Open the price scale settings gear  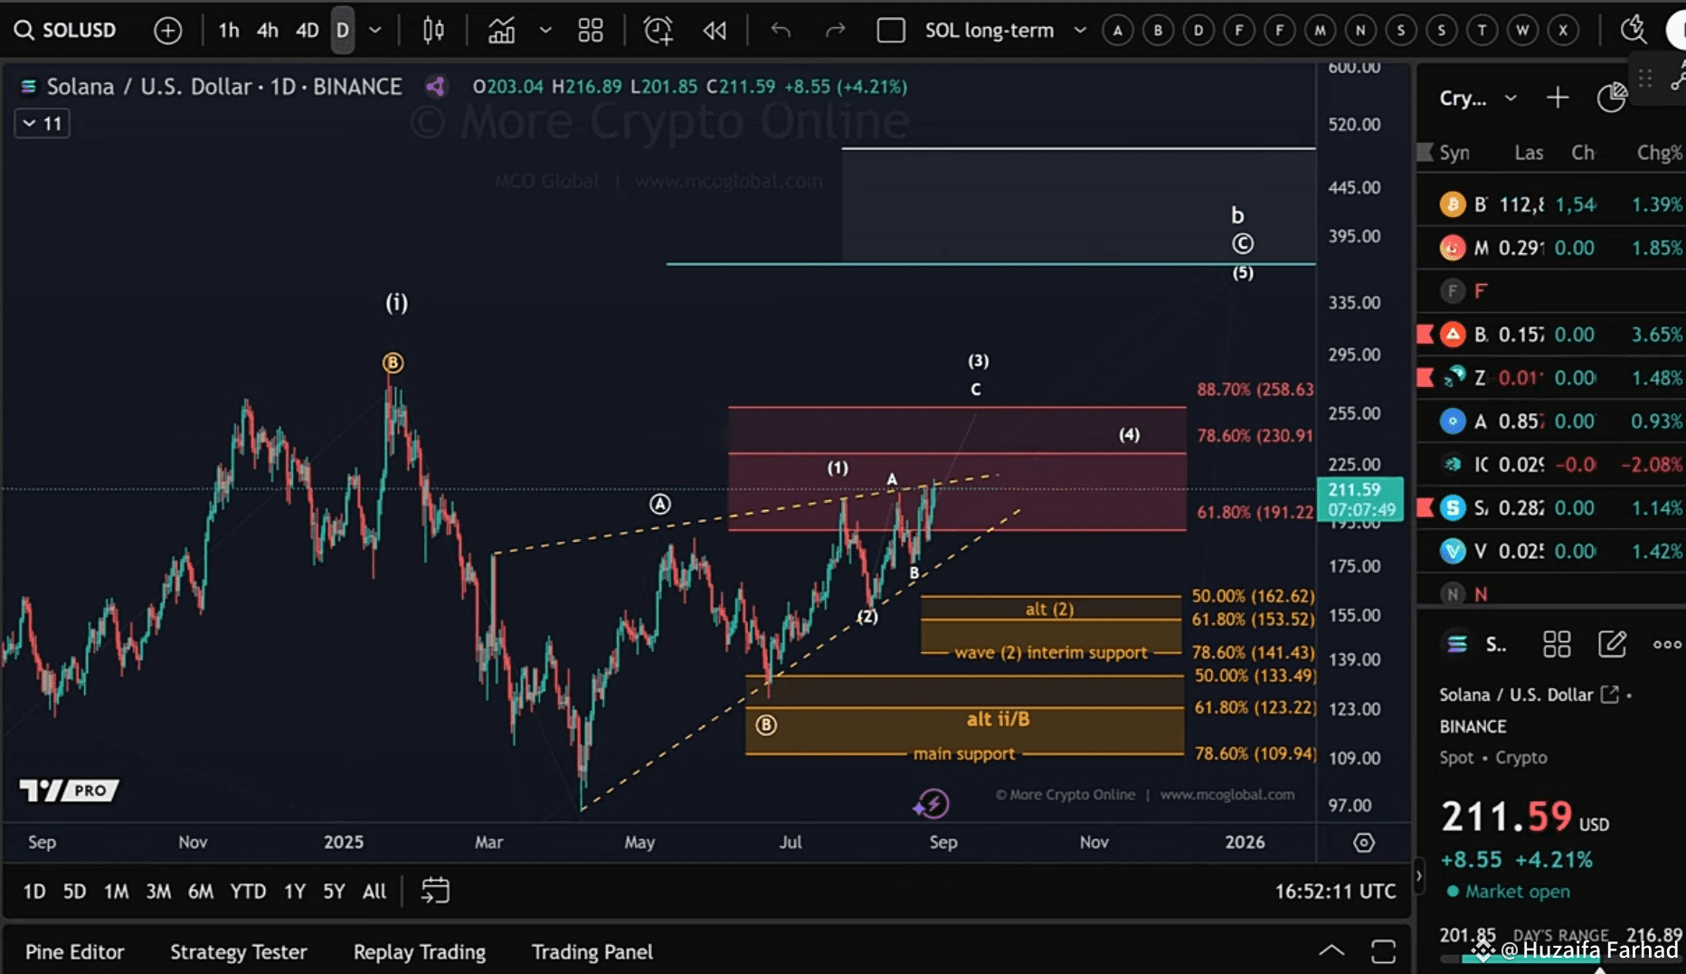(x=1364, y=843)
